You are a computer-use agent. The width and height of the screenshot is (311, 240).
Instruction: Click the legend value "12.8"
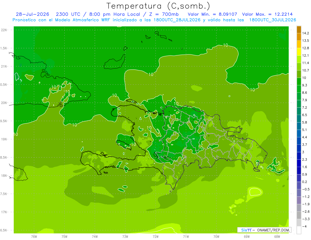(x=306, y=48)
